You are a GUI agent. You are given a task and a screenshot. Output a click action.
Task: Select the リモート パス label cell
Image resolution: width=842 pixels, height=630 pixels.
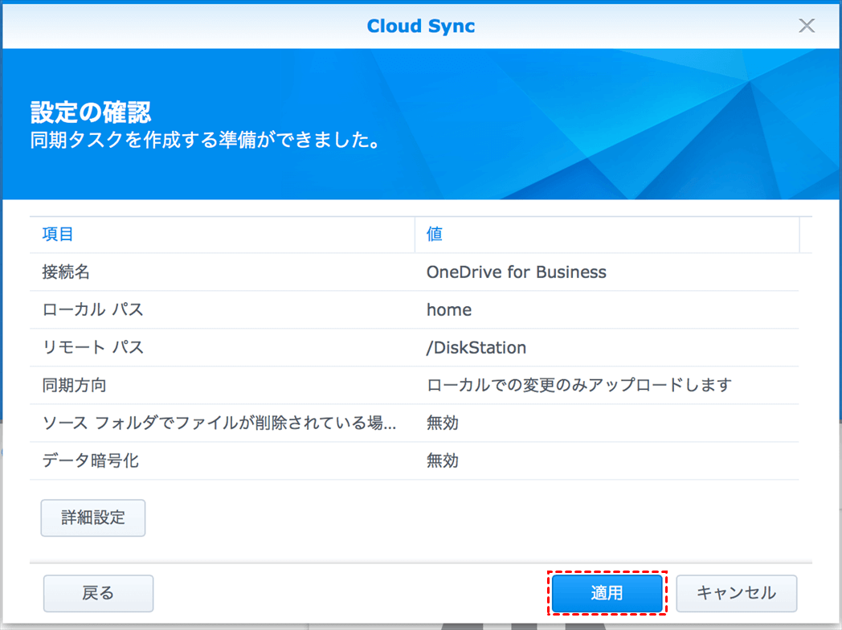92,348
